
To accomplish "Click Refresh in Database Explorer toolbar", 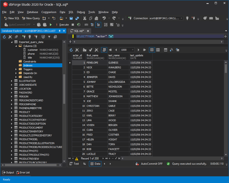I will point(4,37).
